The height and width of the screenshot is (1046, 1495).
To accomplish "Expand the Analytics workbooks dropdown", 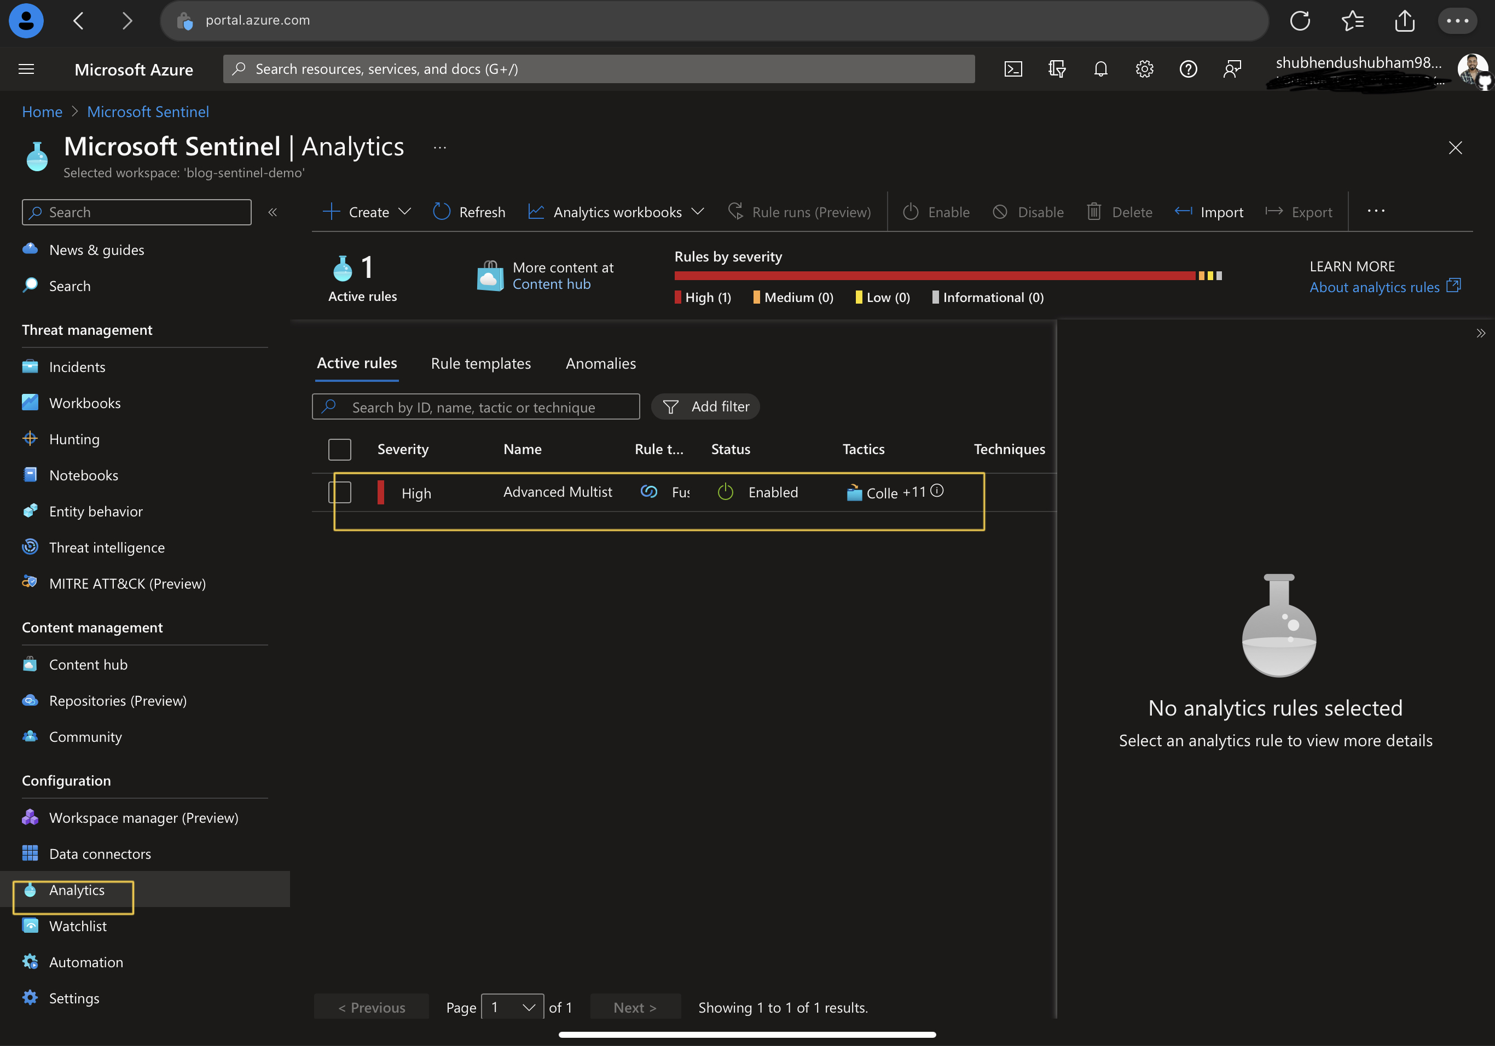I will pos(616,212).
